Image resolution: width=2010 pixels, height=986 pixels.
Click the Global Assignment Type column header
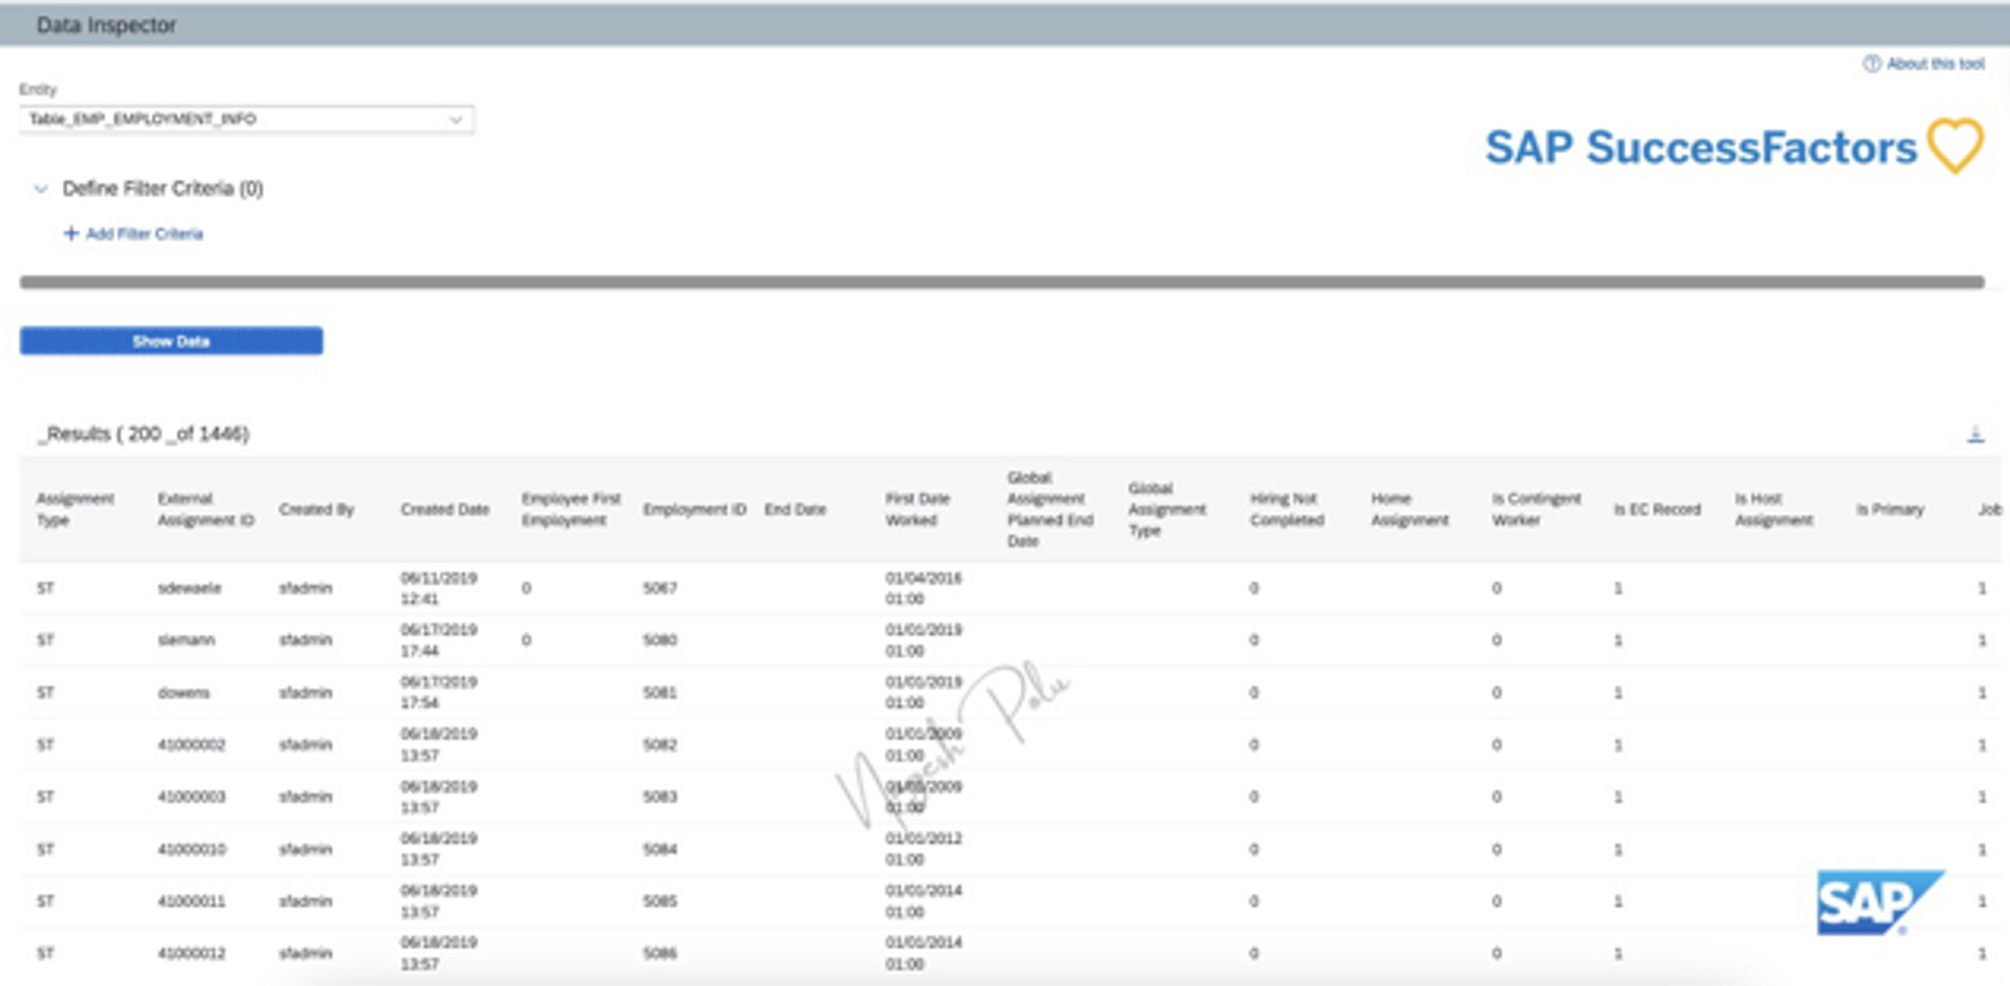coord(1166,509)
